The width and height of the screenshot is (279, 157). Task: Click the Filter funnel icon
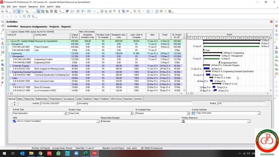[x=82, y=11]
